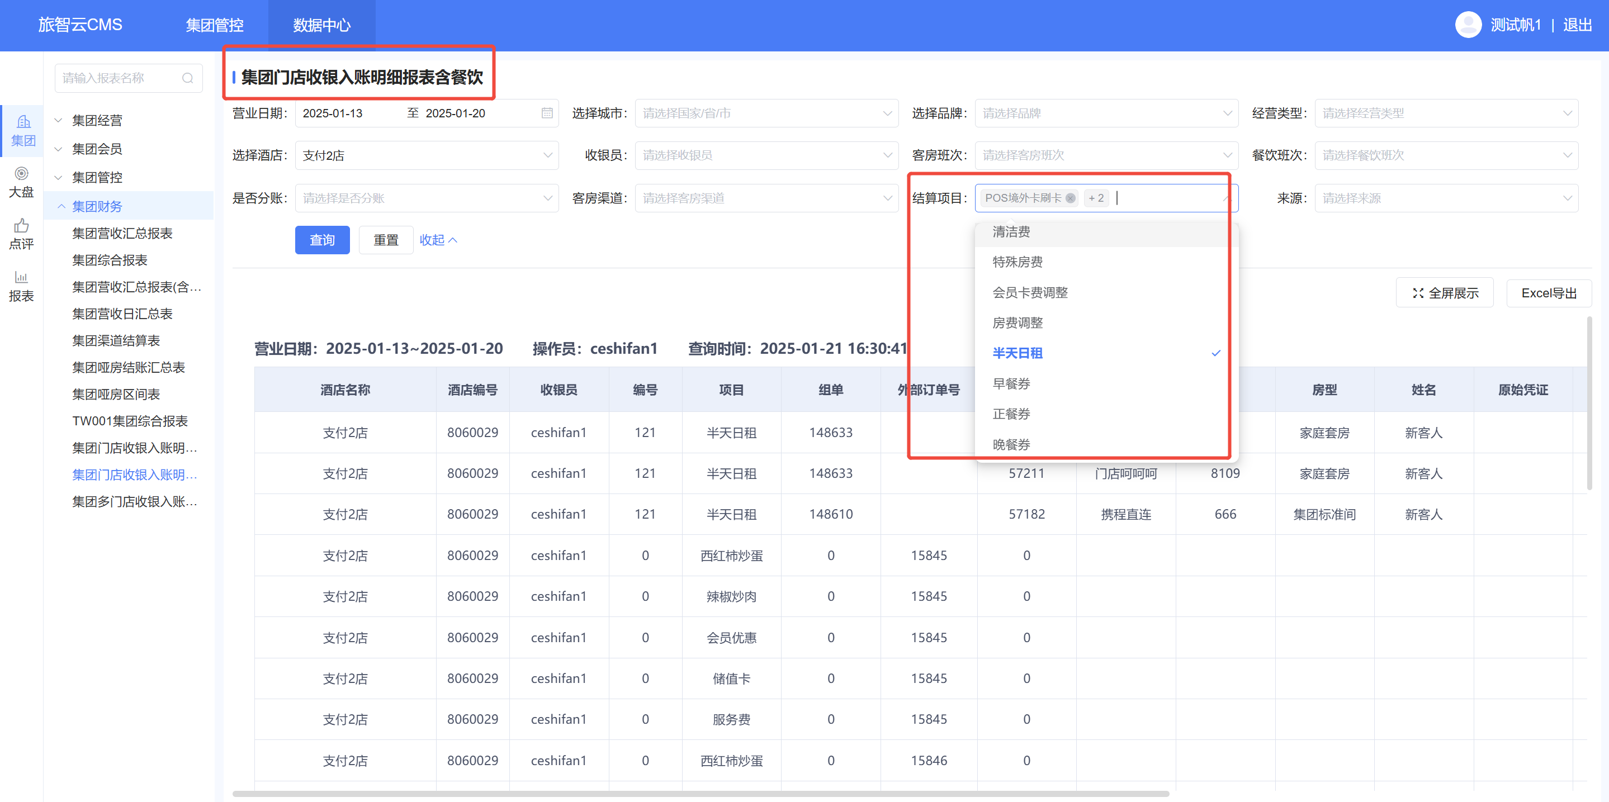Collapse the 集团财务 tree group

(128, 206)
